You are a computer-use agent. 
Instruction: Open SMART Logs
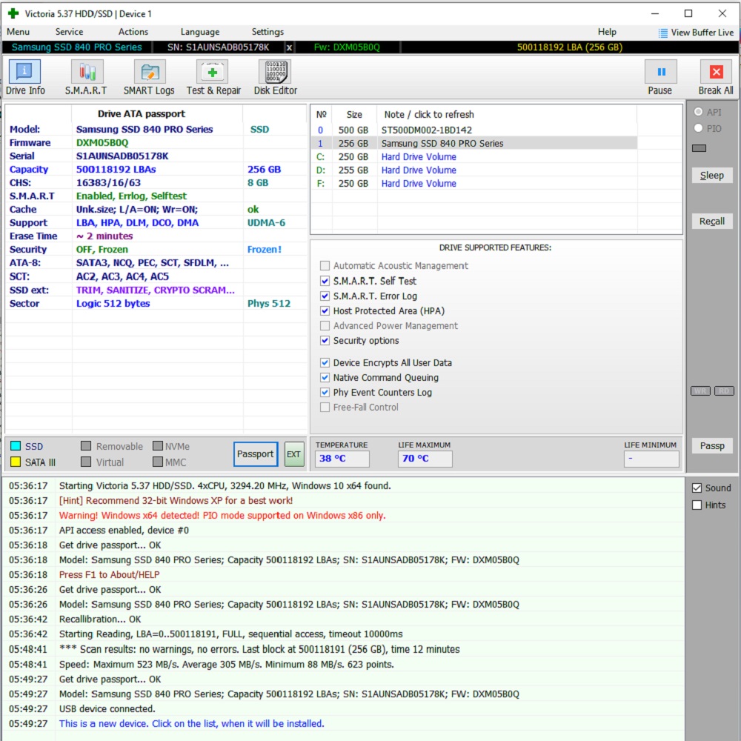click(x=150, y=78)
